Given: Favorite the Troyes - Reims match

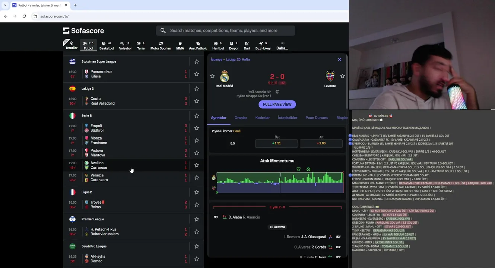Looking at the screenshot, I should pyautogui.click(x=197, y=205).
